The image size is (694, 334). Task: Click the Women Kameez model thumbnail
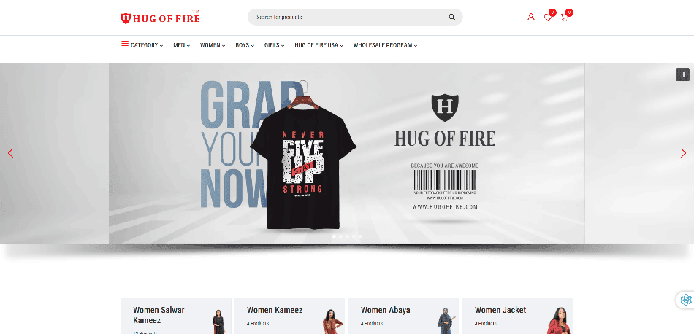click(x=332, y=321)
